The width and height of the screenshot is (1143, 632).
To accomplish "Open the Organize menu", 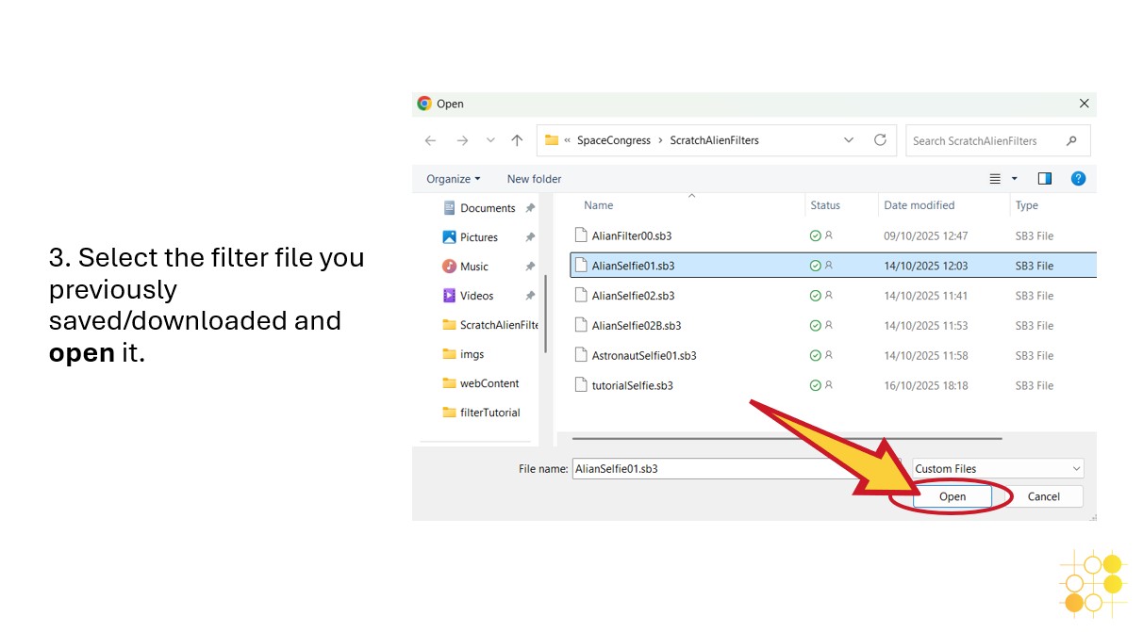I will coord(453,179).
